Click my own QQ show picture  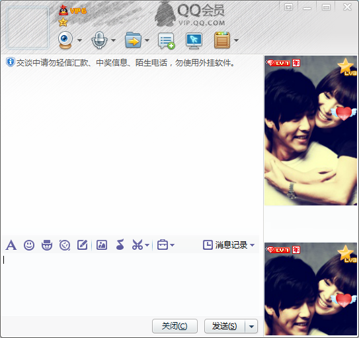click(311, 289)
